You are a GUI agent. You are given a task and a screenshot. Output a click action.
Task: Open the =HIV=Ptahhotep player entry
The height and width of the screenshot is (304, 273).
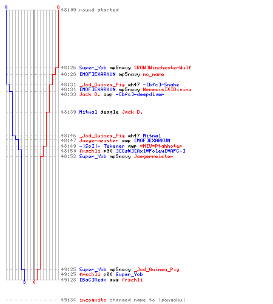161,146
